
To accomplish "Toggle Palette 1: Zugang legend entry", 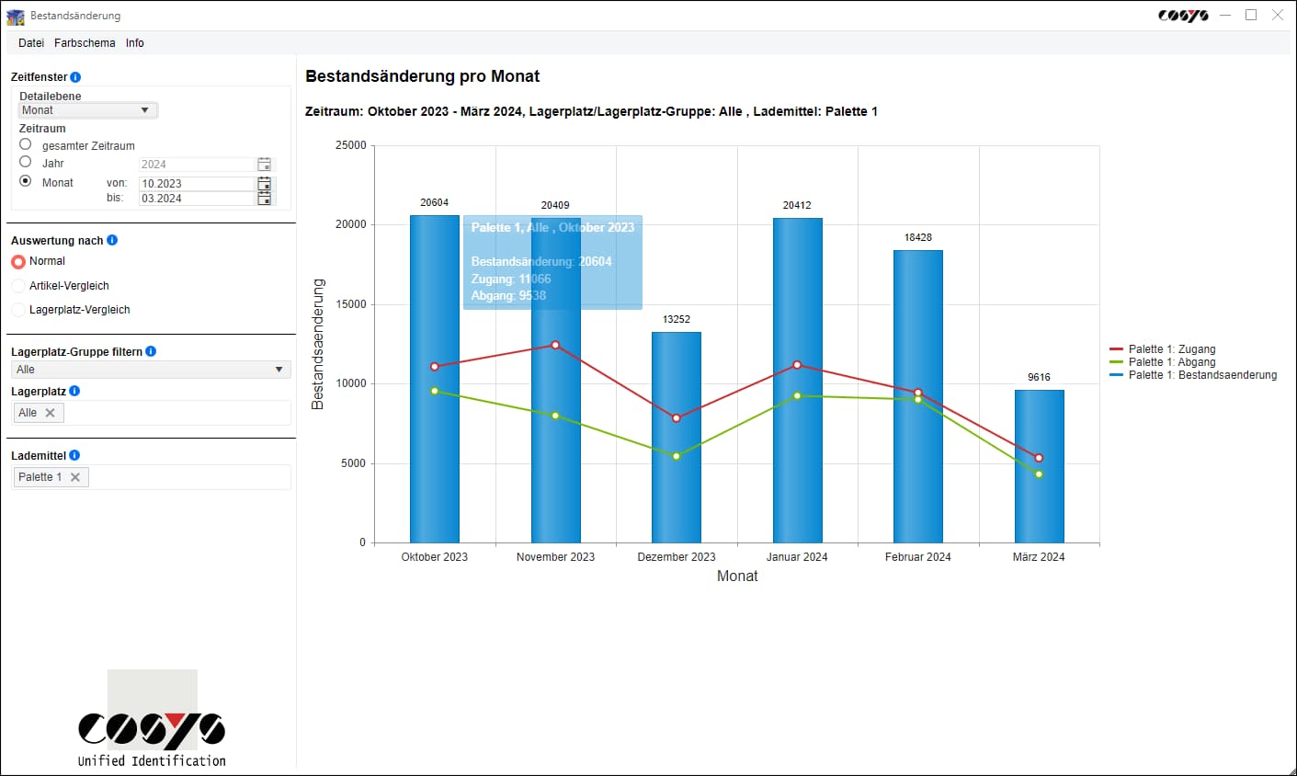I will point(1163,349).
